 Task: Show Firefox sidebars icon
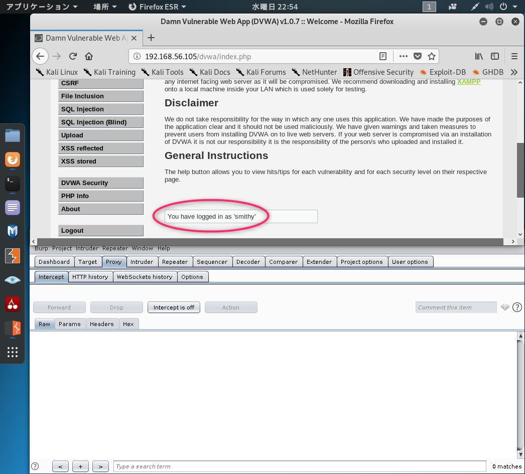(495, 56)
